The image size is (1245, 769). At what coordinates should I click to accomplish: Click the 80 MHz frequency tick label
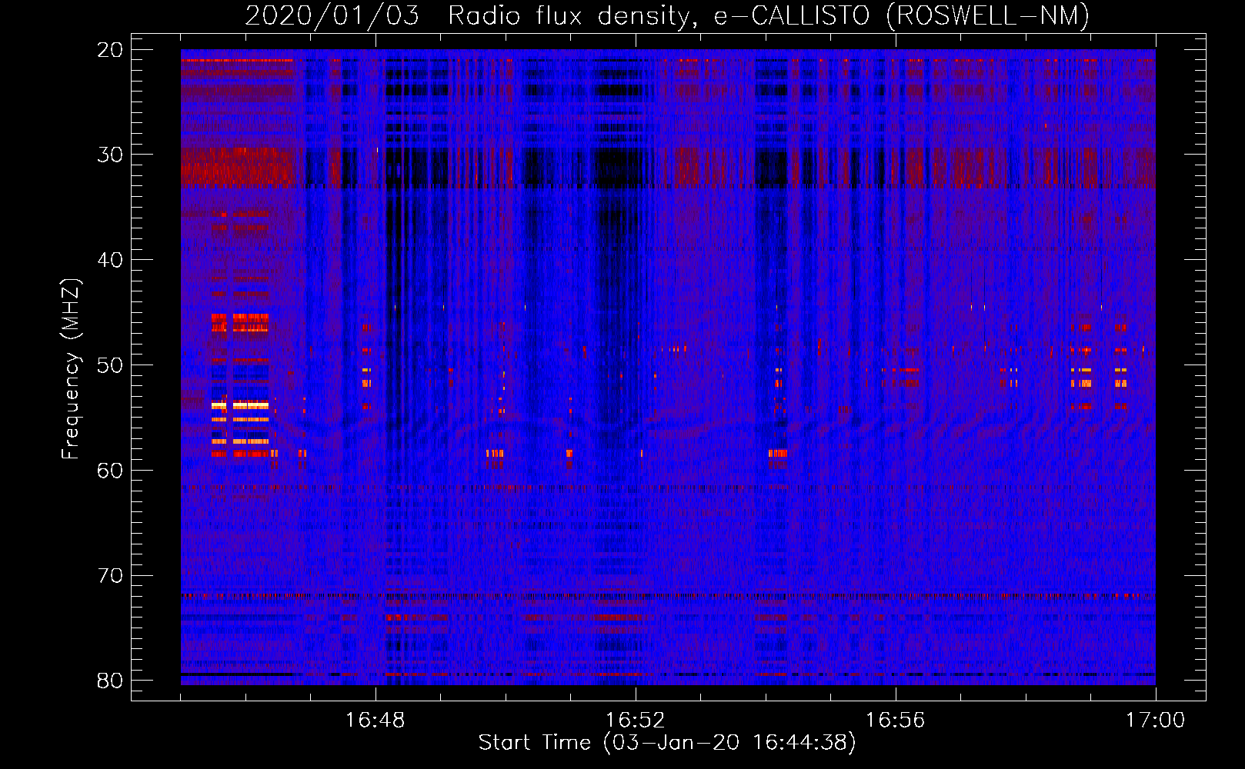click(x=110, y=681)
